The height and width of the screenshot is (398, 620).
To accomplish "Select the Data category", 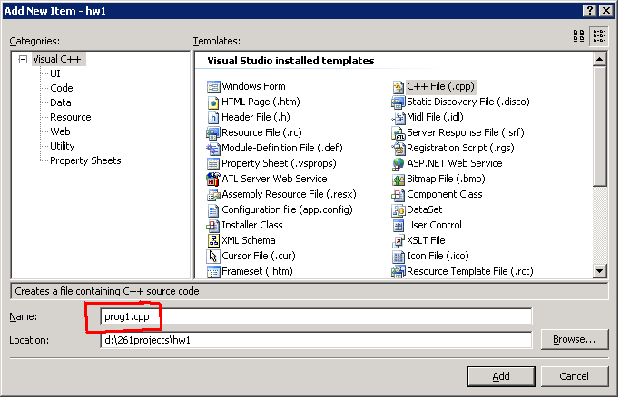I will 61,102.
